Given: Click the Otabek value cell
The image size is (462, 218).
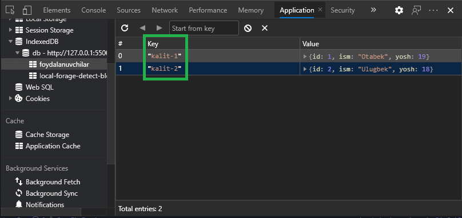Looking at the screenshot, I should click(381, 56).
